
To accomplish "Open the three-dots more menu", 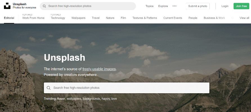I will tap(174, 6).
